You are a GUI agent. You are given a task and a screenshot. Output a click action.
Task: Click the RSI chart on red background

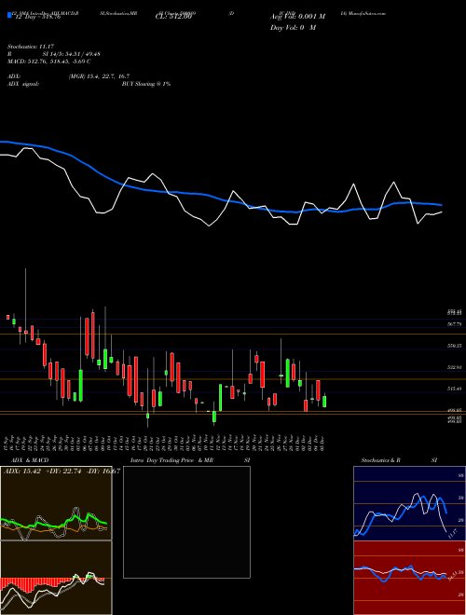pyautogui.click(x=409, y=578)
